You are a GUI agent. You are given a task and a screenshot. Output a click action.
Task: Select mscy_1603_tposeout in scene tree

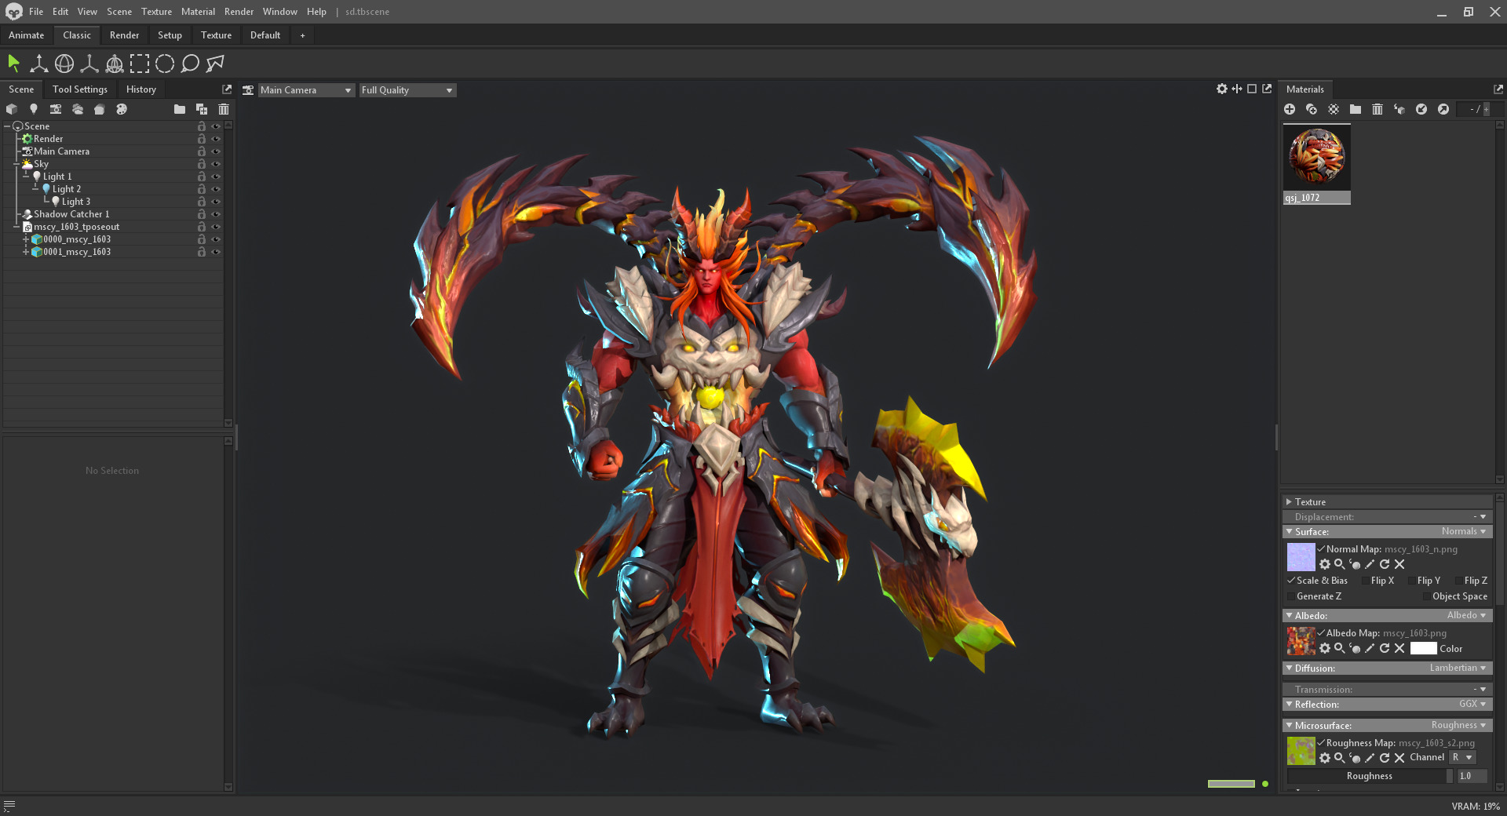coord(76,227)
